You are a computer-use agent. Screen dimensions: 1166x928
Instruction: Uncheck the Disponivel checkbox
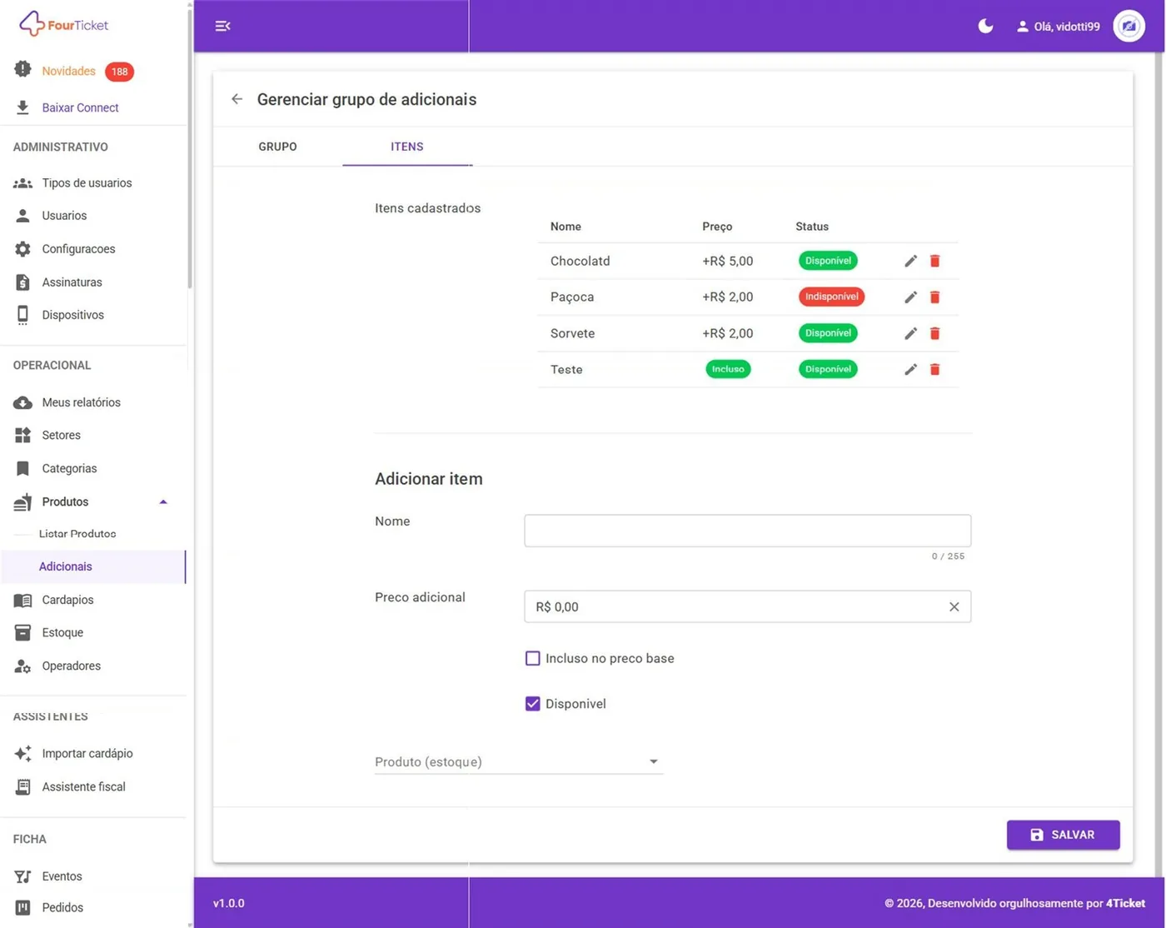(533, 704)
